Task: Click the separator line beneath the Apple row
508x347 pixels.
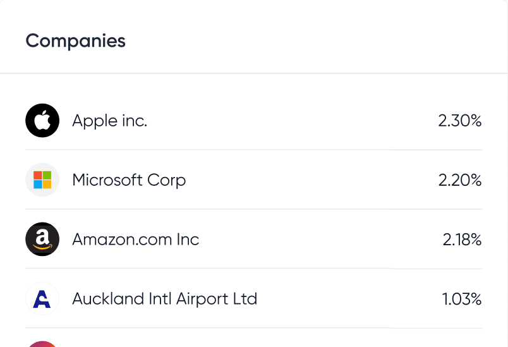Action: click(x=254, y=150)
